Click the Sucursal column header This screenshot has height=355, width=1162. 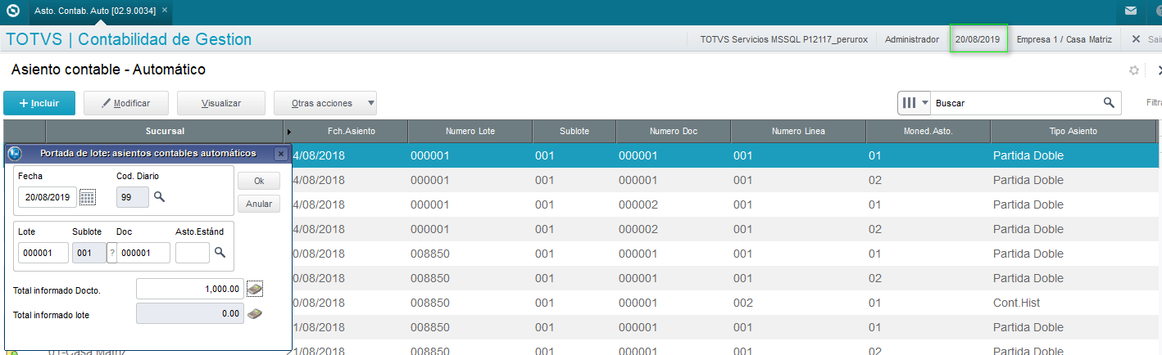(165, 131)
